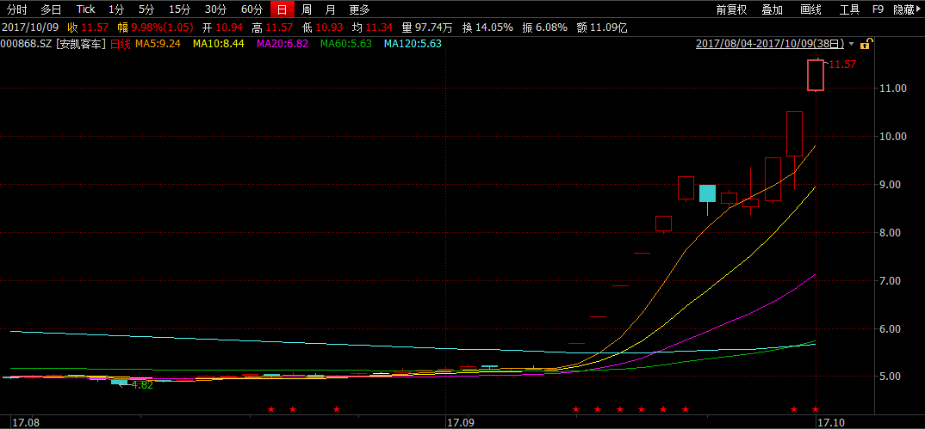The width and height of the screenshot is (925, 429).
Task: Click the 2017/10/09 date in info row
Action: (29, 27)
